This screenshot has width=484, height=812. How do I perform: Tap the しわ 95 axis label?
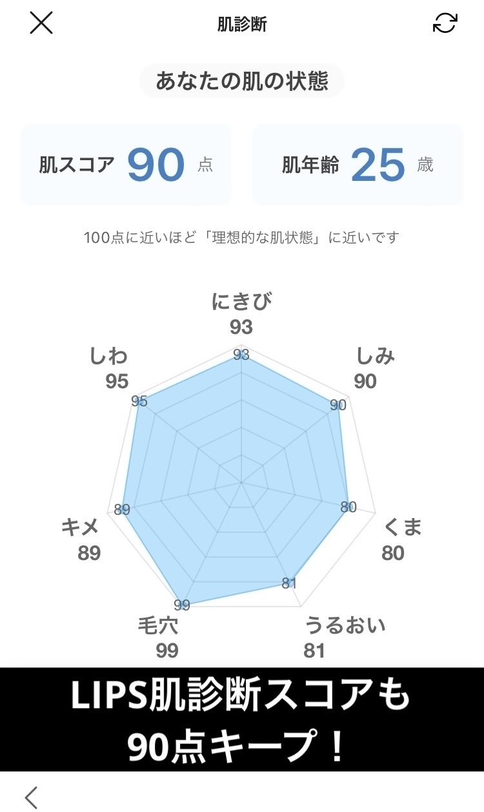110,368
